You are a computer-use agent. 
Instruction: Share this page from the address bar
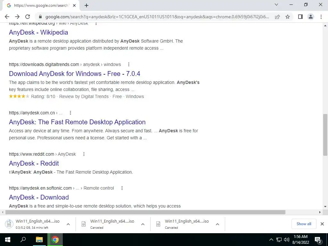(x=277, y=17)
